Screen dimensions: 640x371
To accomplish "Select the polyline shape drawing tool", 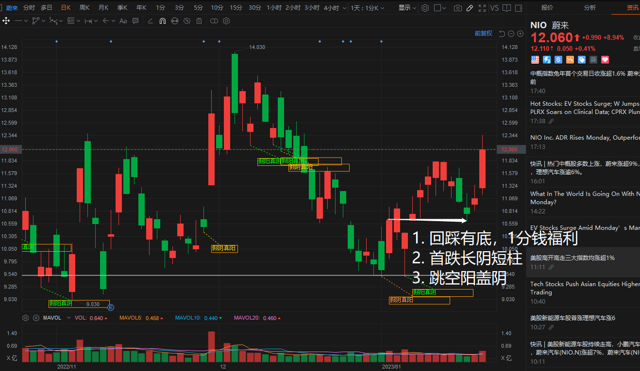I will (x=35, y=21).
